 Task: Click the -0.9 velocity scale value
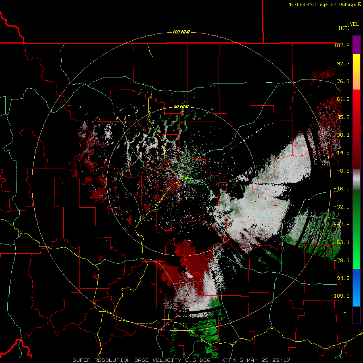point(343,171)
